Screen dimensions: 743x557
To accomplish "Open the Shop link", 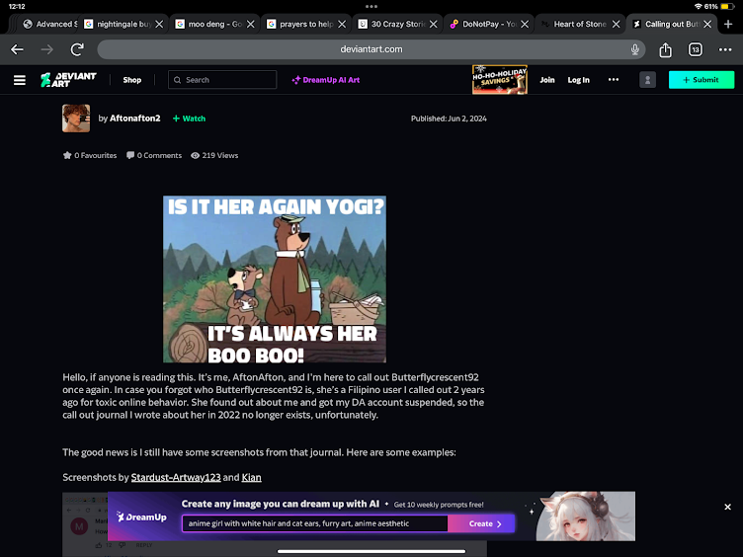I will (x=132, y=80).
